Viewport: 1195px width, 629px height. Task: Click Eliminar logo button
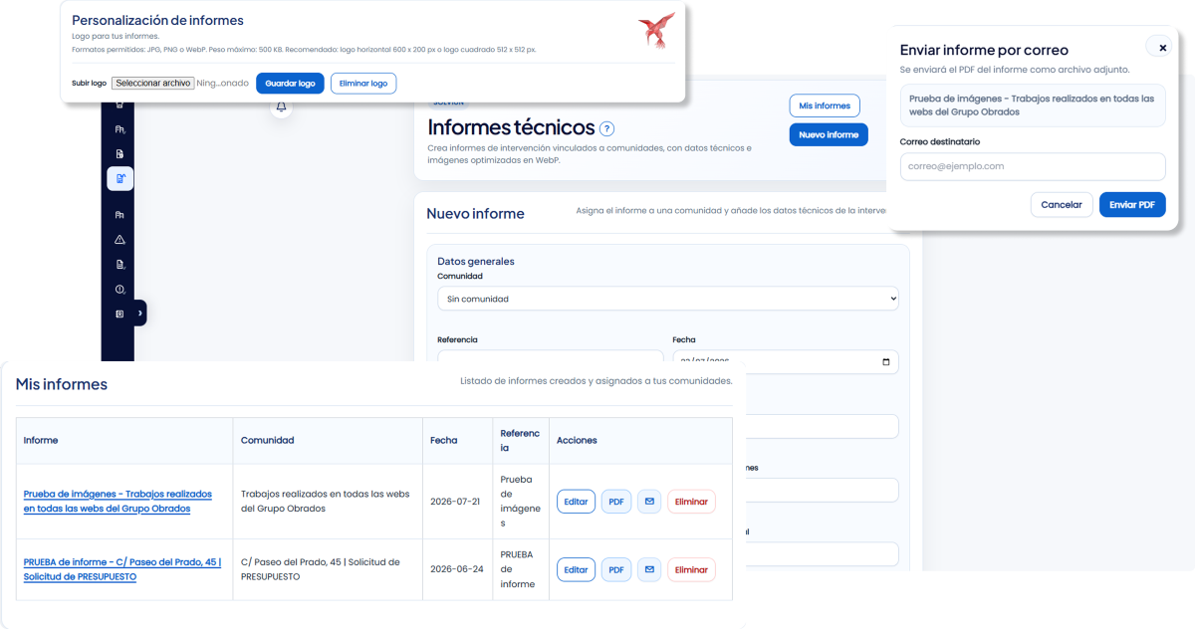tap(363, 84)
